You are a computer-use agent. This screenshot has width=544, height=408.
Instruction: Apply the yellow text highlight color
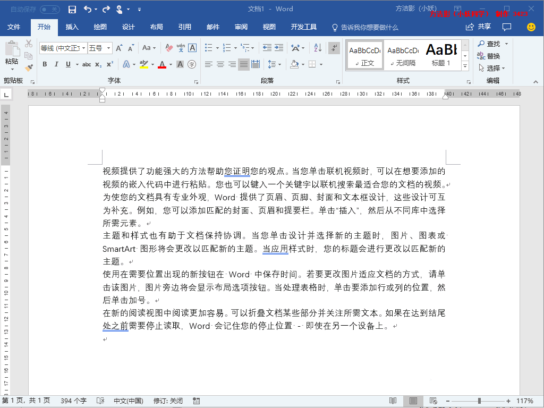pyautogui.click(x=143, y=64)
